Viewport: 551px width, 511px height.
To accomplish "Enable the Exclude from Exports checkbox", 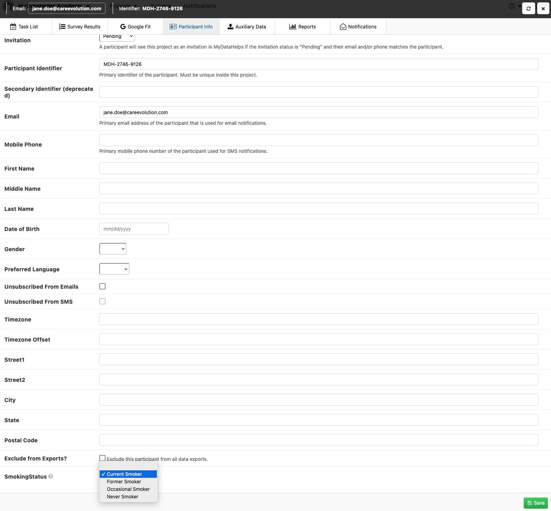I will tap(102, 458).
